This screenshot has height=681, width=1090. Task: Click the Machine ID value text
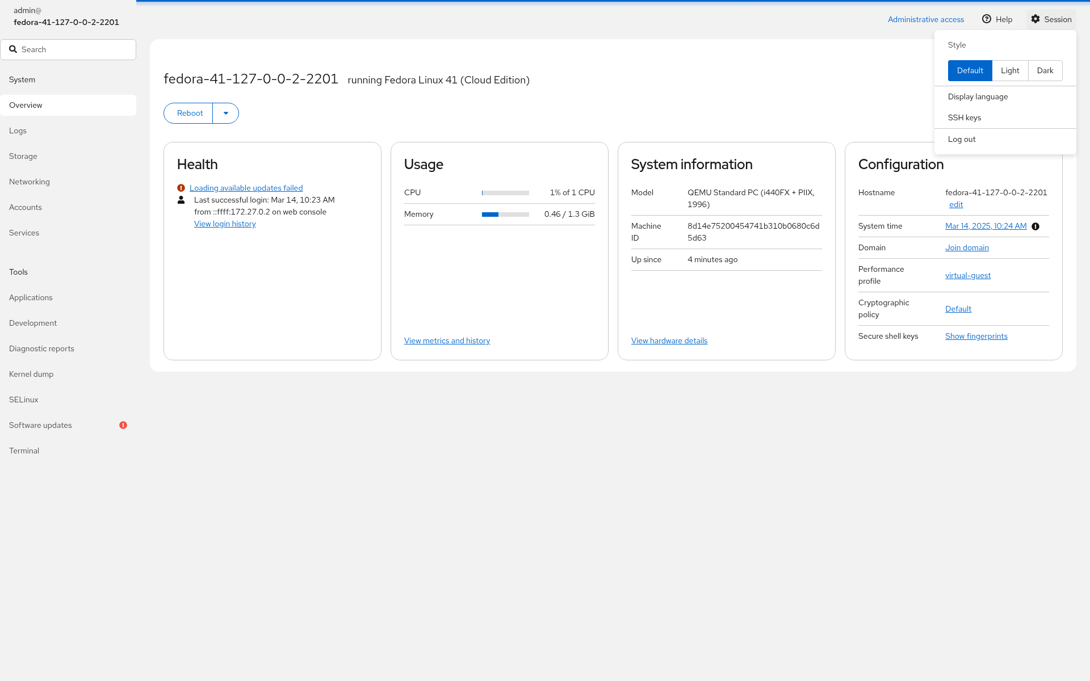tap(753, 232)
